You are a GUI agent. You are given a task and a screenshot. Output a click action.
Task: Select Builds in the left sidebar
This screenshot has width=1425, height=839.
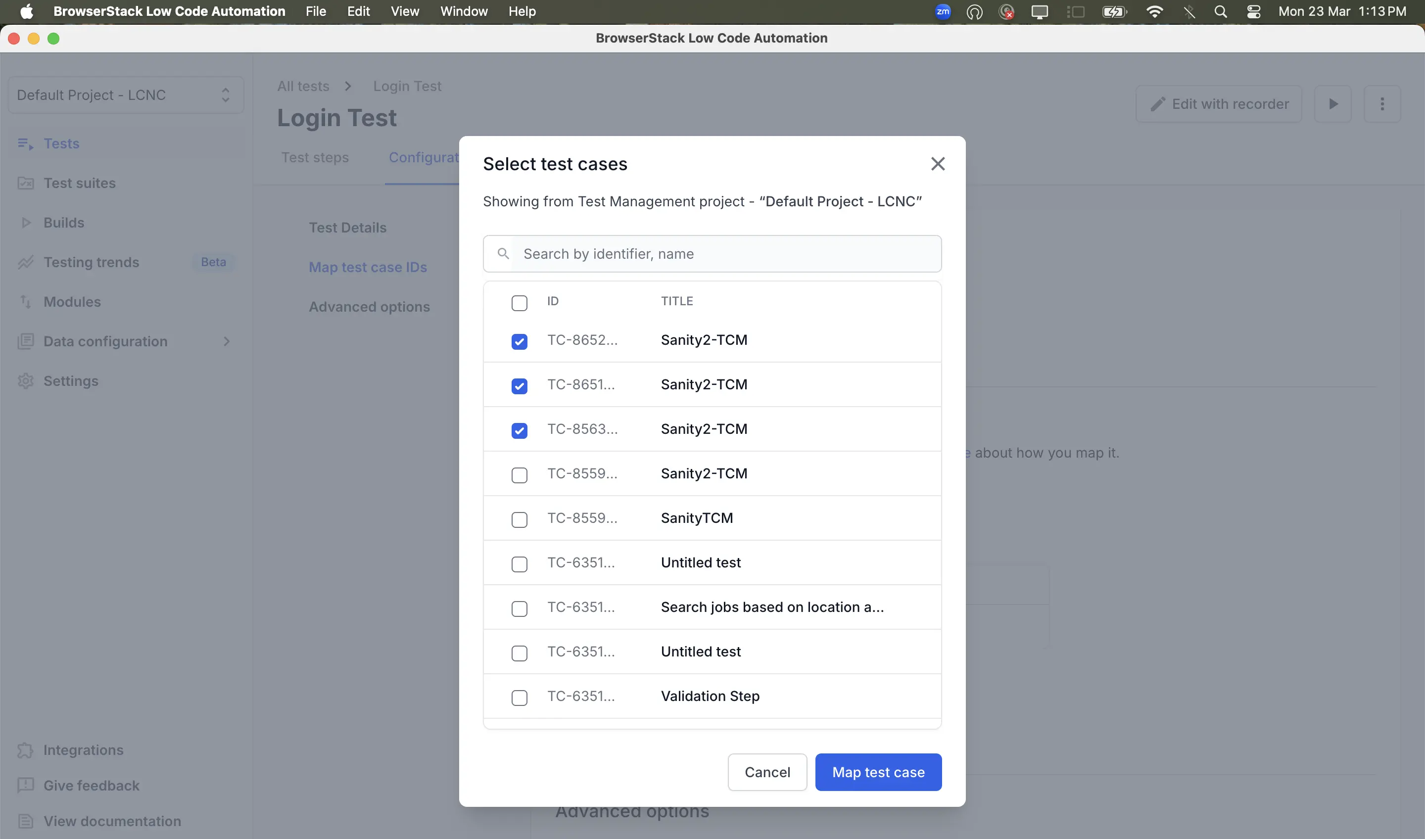point(64,222)
